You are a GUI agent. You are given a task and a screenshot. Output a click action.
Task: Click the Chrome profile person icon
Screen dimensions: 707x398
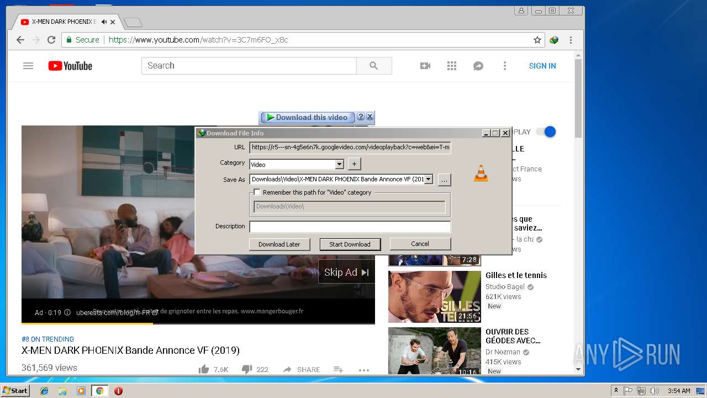click(521, 11)
